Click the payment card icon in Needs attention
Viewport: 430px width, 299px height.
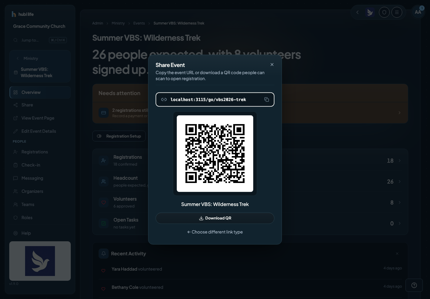(104, 113)
